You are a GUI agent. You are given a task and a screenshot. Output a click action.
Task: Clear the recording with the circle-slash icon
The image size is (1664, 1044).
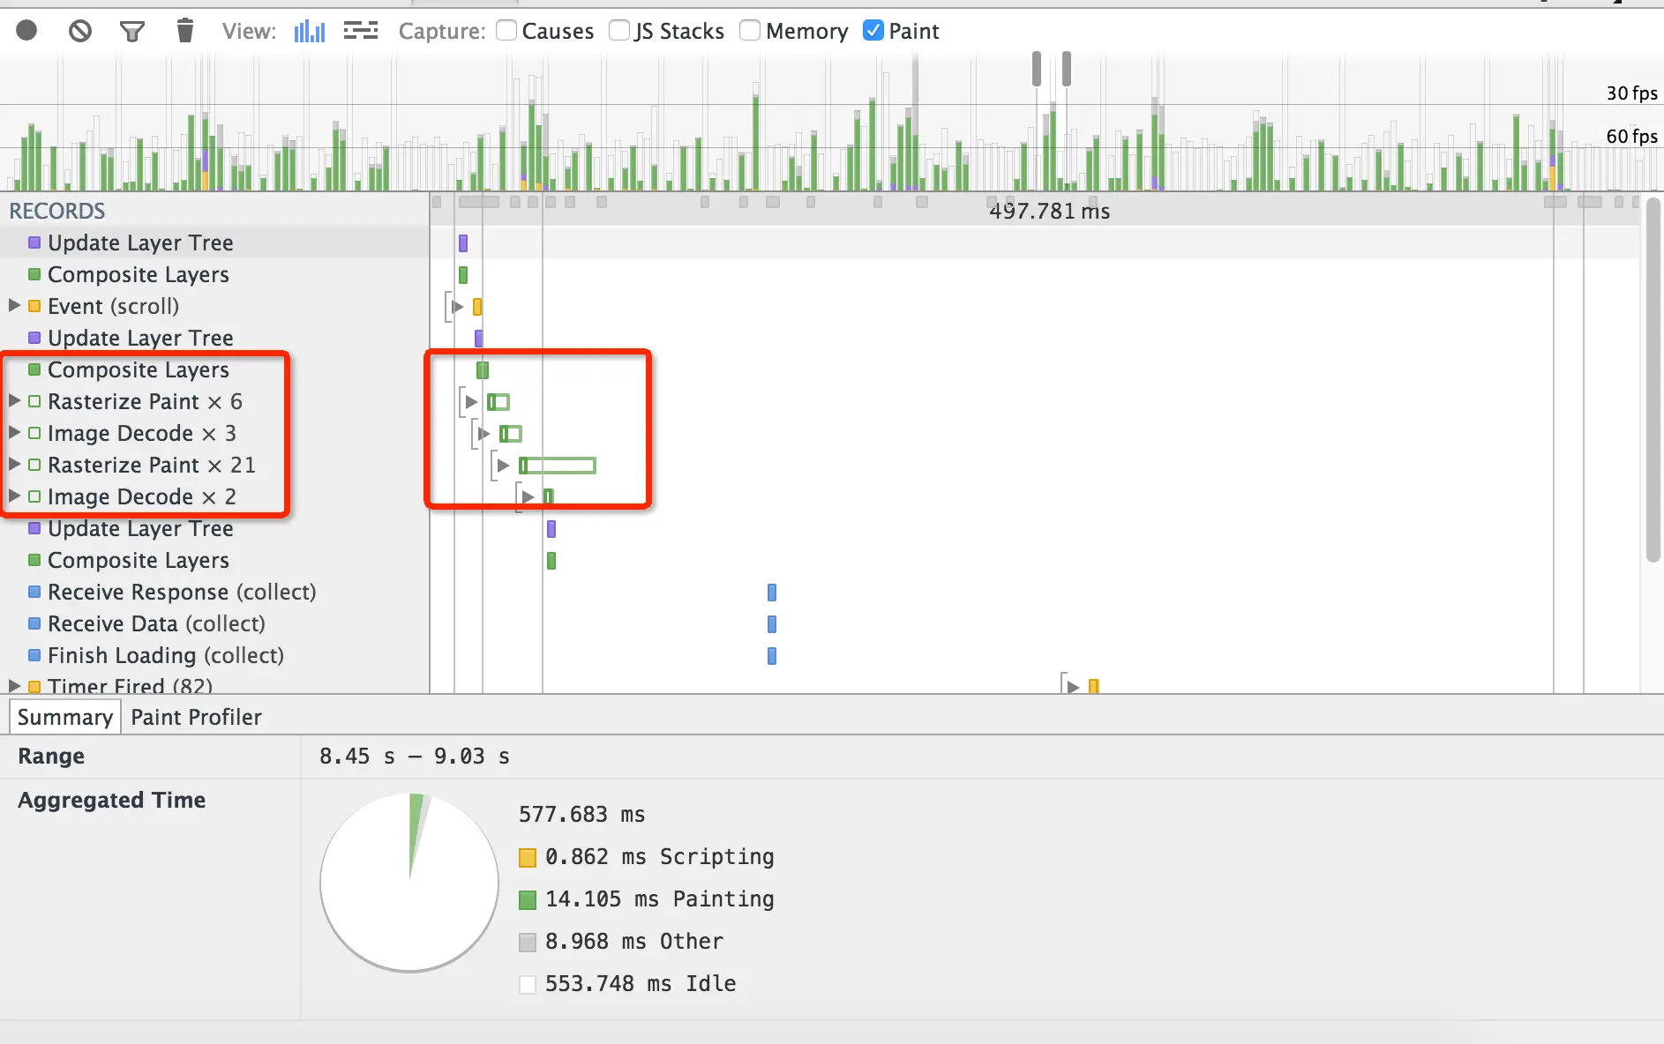[x=80, y=31]
